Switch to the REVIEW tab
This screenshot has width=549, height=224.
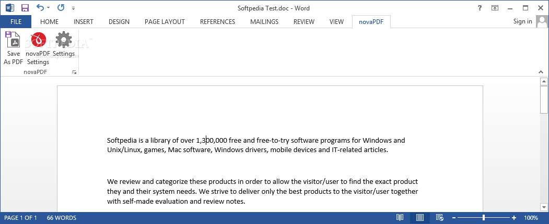304,22
